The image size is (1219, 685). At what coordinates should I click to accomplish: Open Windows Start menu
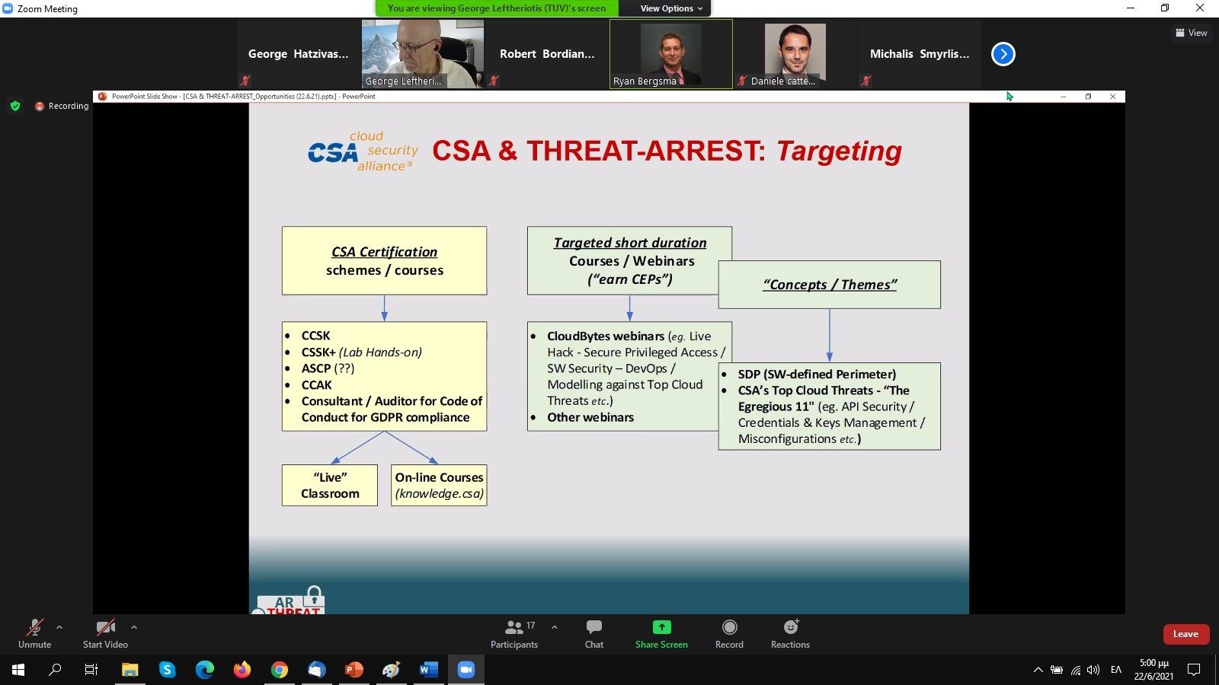tap(18, 670)
